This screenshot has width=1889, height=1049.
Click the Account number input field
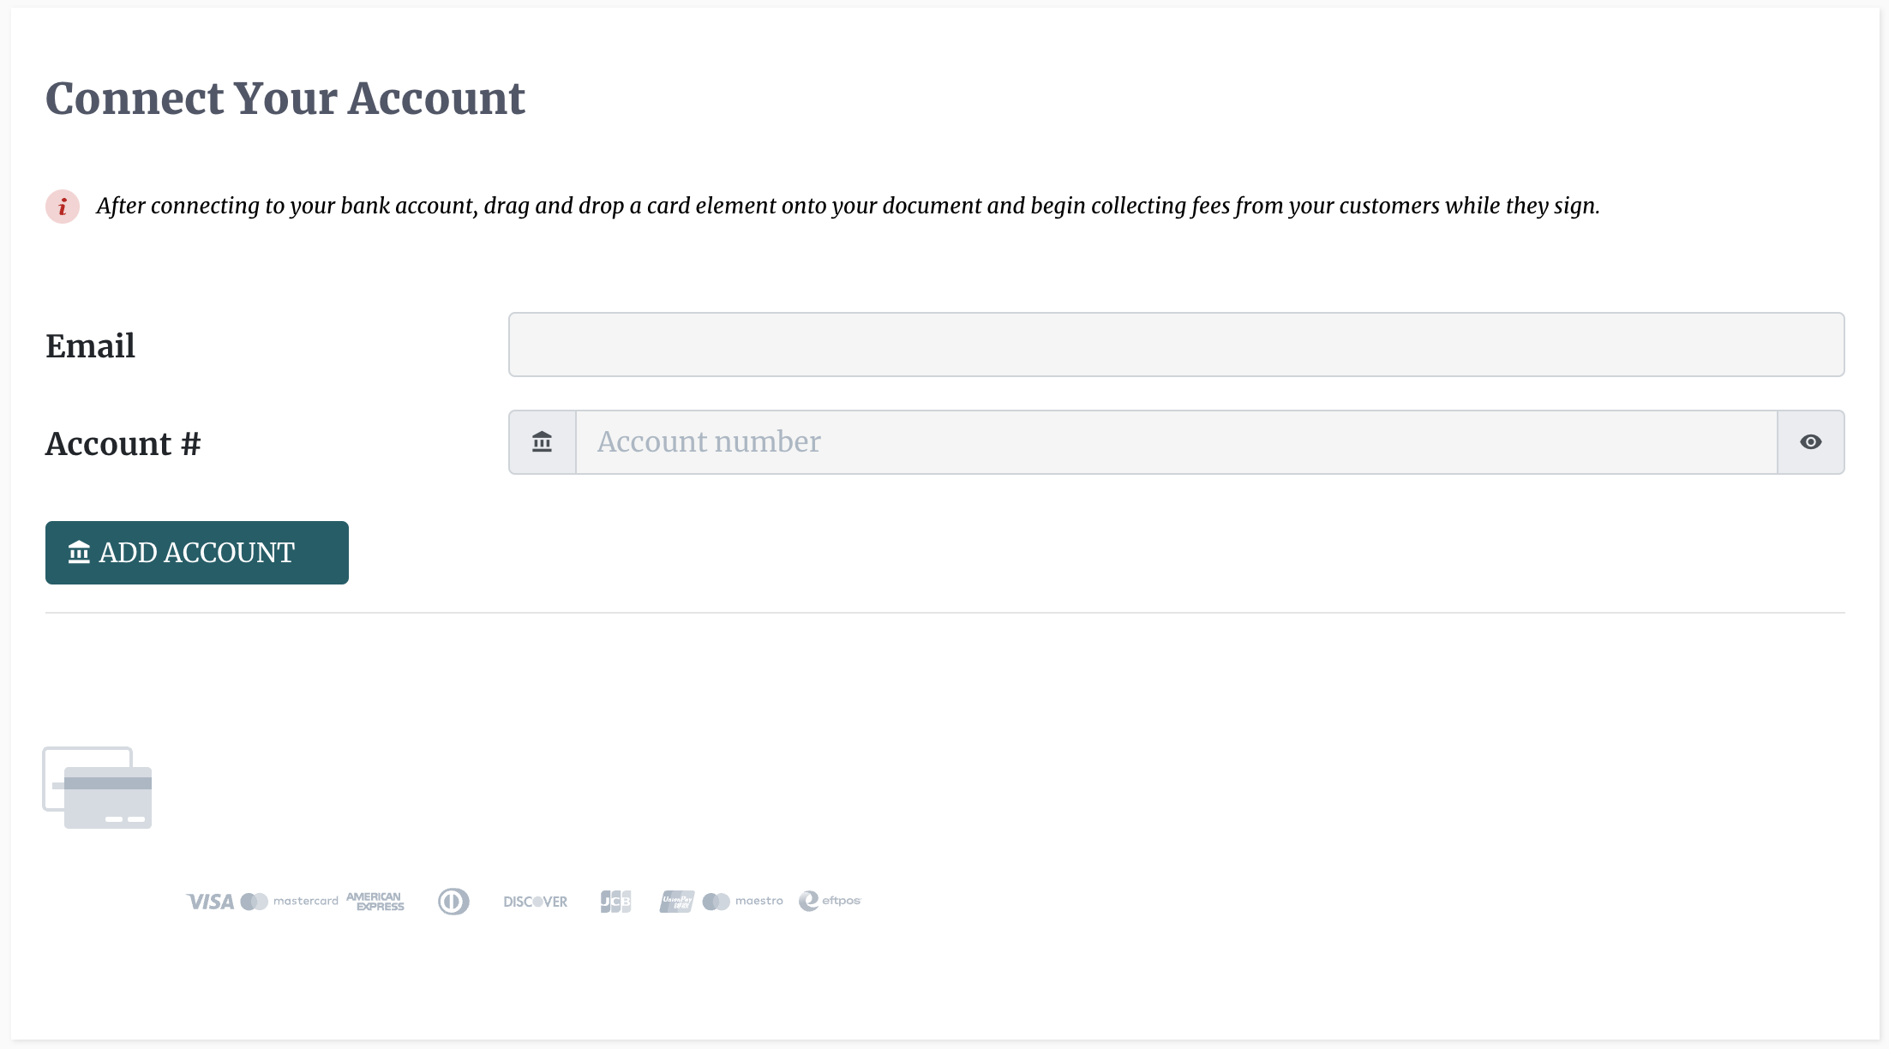click(x=1176, y=442)
